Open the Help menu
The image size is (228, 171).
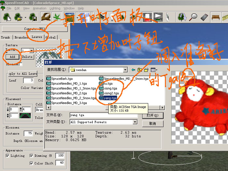click(x=81, y=8)
